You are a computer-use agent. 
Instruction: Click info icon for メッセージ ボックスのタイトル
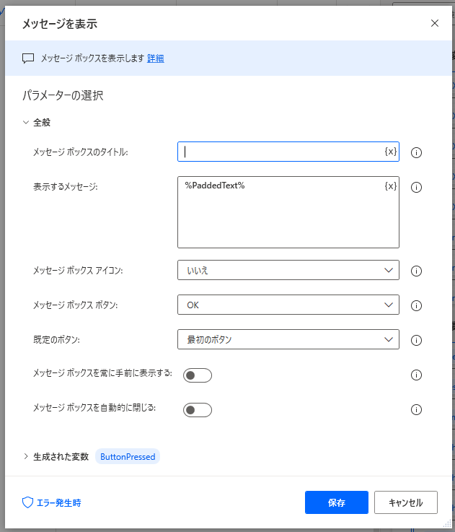click(416, 152)
